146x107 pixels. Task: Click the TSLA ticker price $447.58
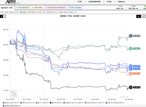[x=120, y=9]
